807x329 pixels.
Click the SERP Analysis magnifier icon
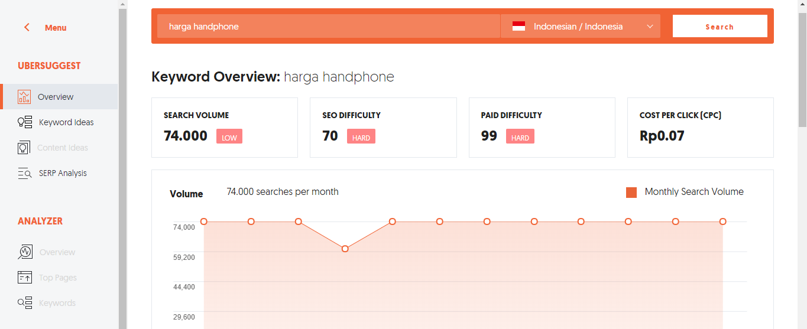click(25, 173)
